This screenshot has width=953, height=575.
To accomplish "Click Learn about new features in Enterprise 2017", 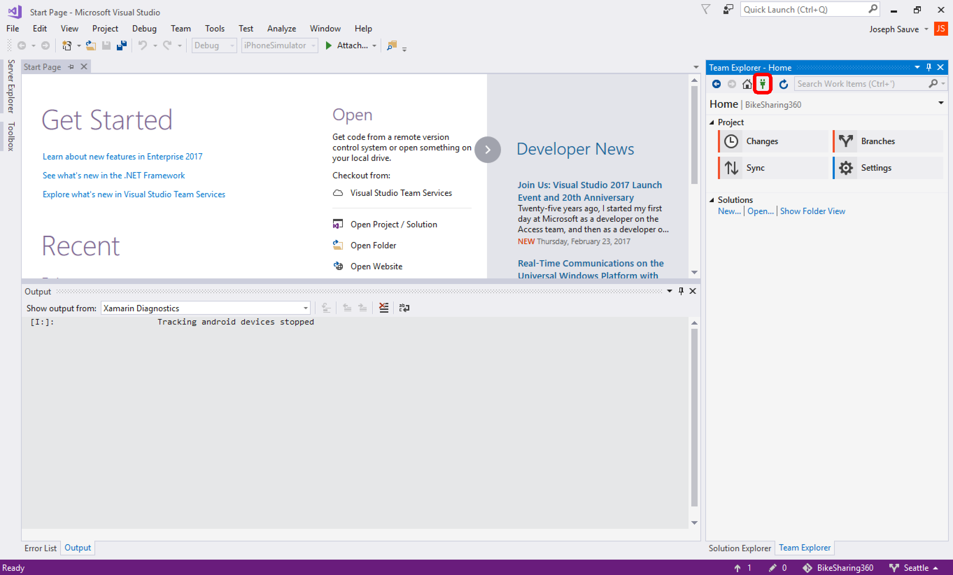I will click(122, 157).
